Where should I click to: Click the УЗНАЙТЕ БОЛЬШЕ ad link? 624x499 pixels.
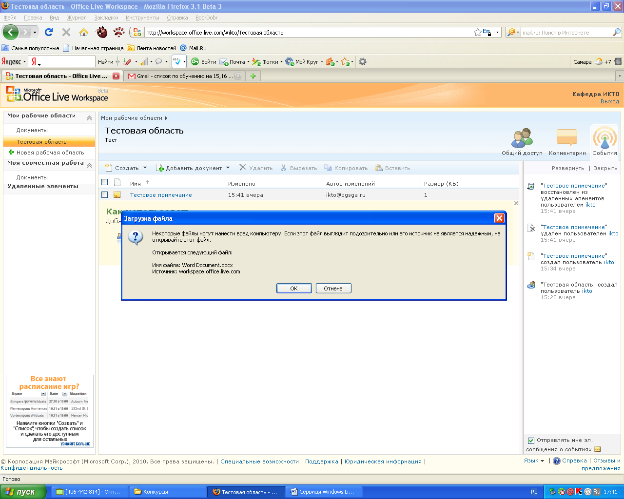[x=75, y=444]
